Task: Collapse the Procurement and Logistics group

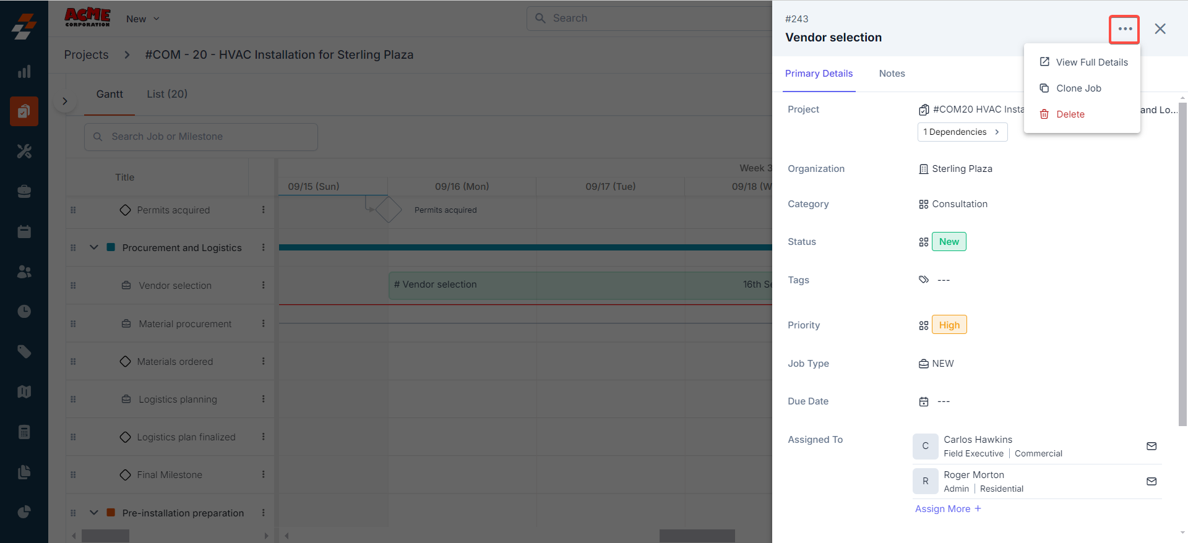Action: click(x=94, y=247)
